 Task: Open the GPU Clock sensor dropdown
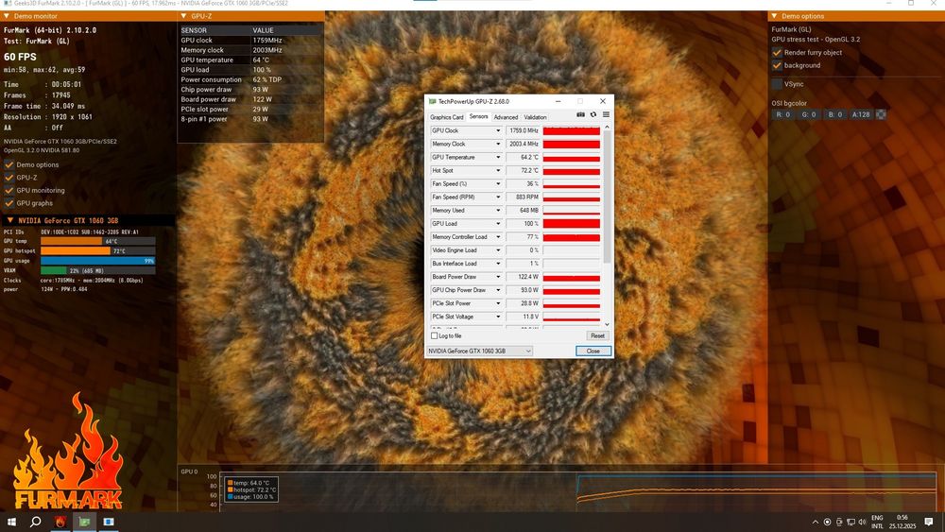[498, 130]
